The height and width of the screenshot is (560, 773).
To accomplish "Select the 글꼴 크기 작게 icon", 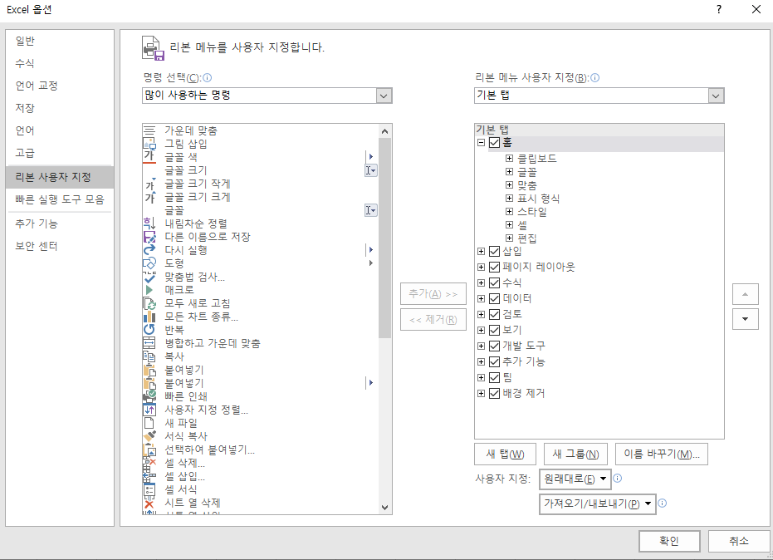I will 149,184.
